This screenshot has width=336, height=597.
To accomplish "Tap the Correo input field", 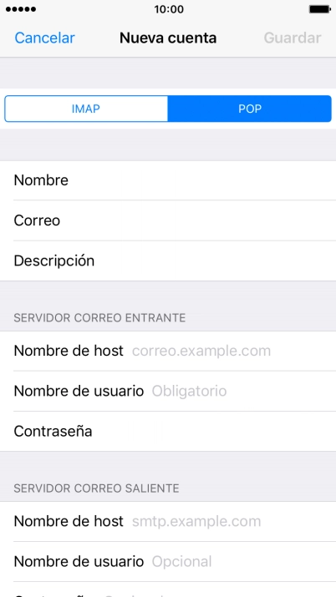I will click(168, 220).
